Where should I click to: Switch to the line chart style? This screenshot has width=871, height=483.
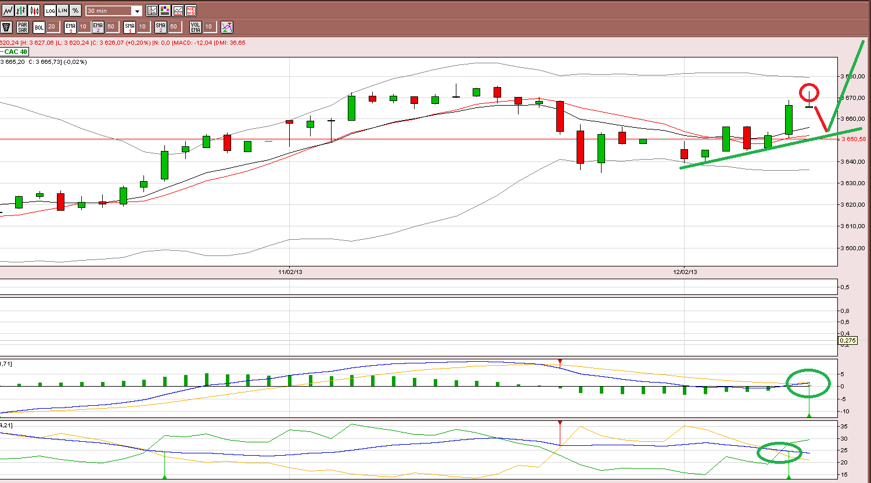click(8, 10)
